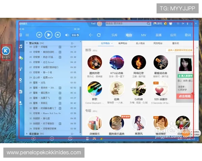Skip to the next track
202x161 pixels.
[x=58, y=35]
